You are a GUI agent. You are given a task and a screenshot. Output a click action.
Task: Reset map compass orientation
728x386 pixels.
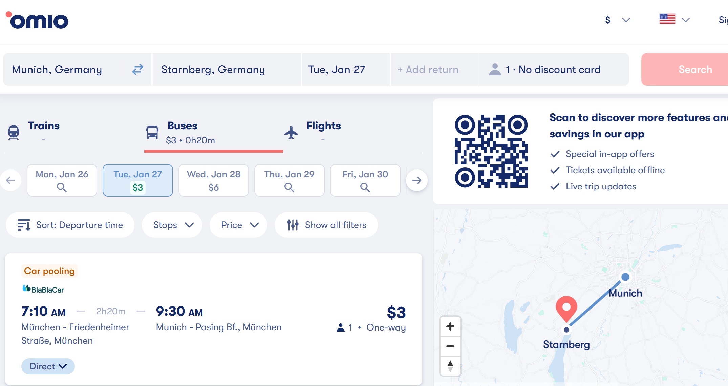pyautogui.click(x=450, y=366)
